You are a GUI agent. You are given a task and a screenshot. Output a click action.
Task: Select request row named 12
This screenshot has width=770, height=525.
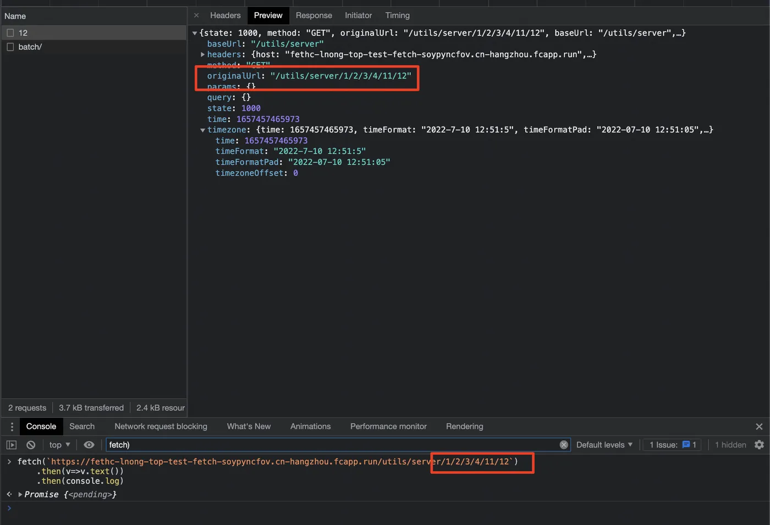(x=94, y=33)
